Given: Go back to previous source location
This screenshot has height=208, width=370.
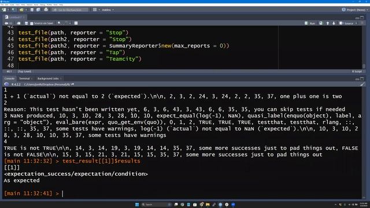Looking at the screenshot, I should click(x=6, y=23).
